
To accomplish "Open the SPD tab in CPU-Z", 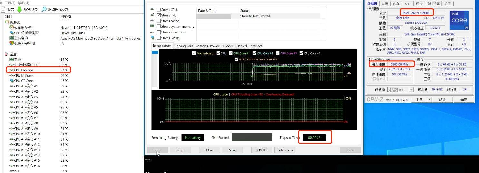I will [408, 4].
